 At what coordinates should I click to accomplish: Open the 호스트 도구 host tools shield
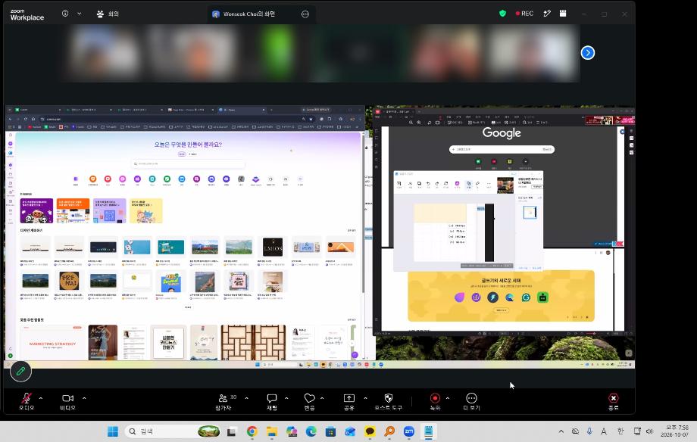[x=388, y=402]
